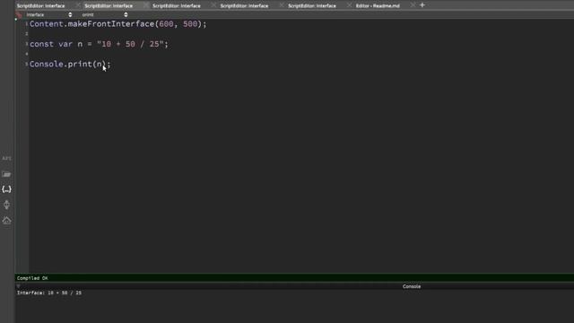Click the Console panel title
Screen dimensions: 574x323
pos(412,286)
